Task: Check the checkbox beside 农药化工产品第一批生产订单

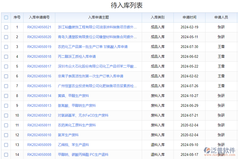Action: click(x=6, y=47)
